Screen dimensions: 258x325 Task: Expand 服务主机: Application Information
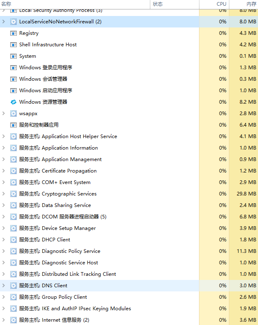[4, 148]
